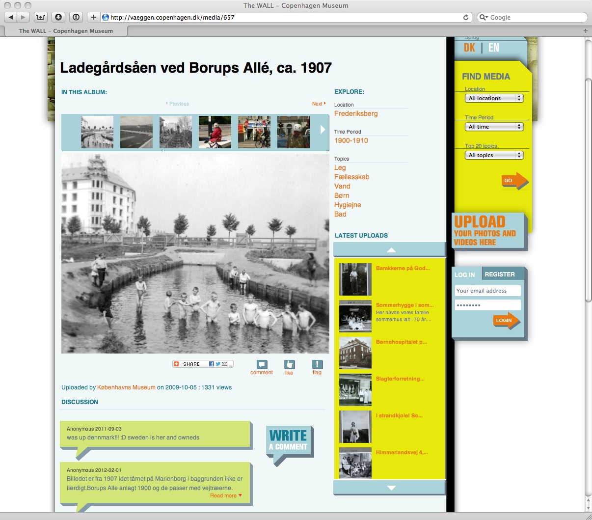Expand comment with Read more
This screenshot has width=592, height=520.
pyautogui.click(x=226, y=495)
